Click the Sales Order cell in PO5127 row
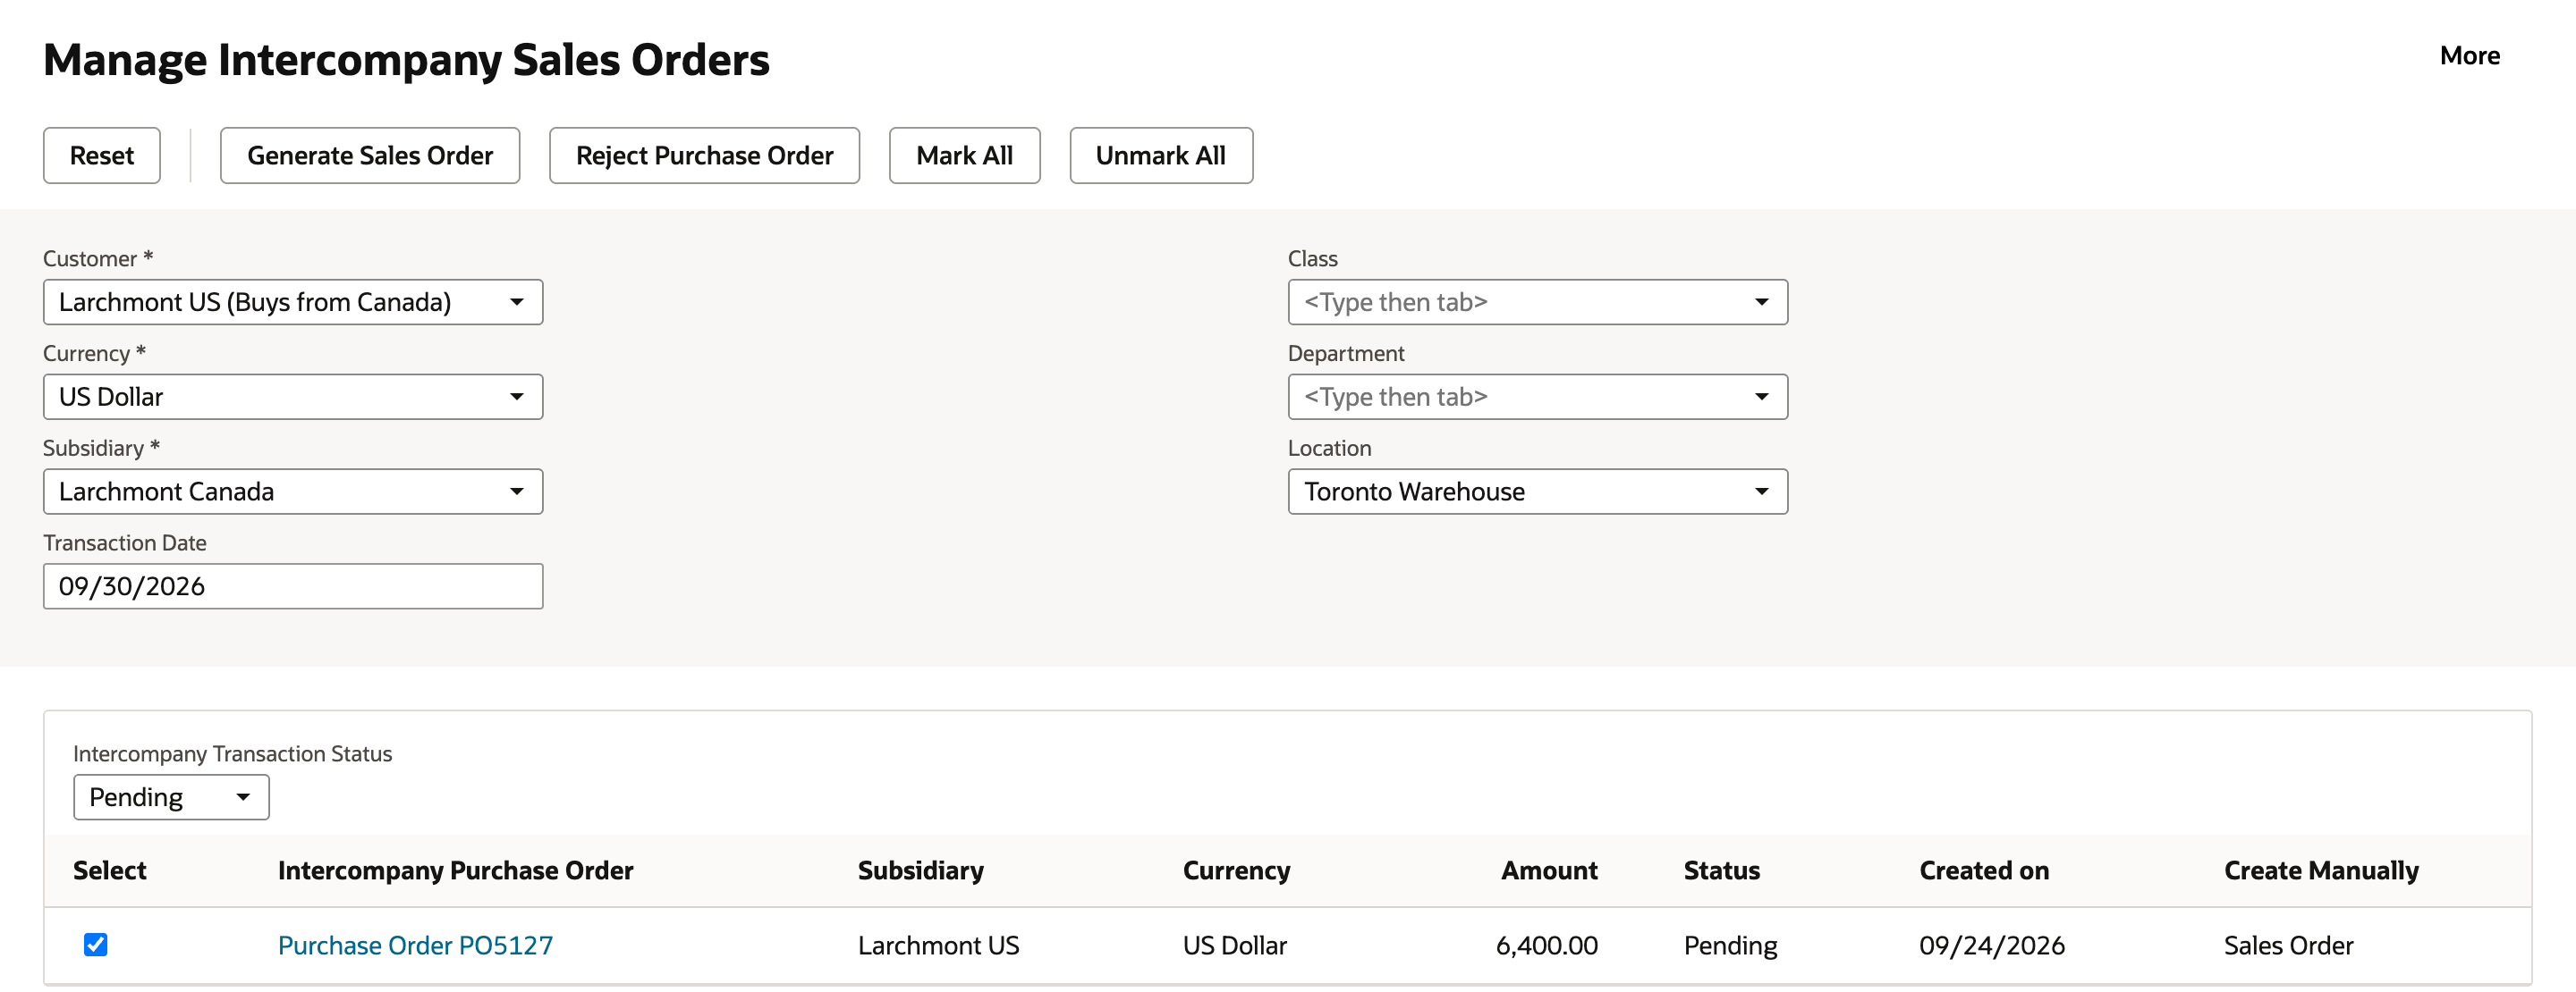The width and height of the screenshot is (2576, 992). [x=2288, y=945]
